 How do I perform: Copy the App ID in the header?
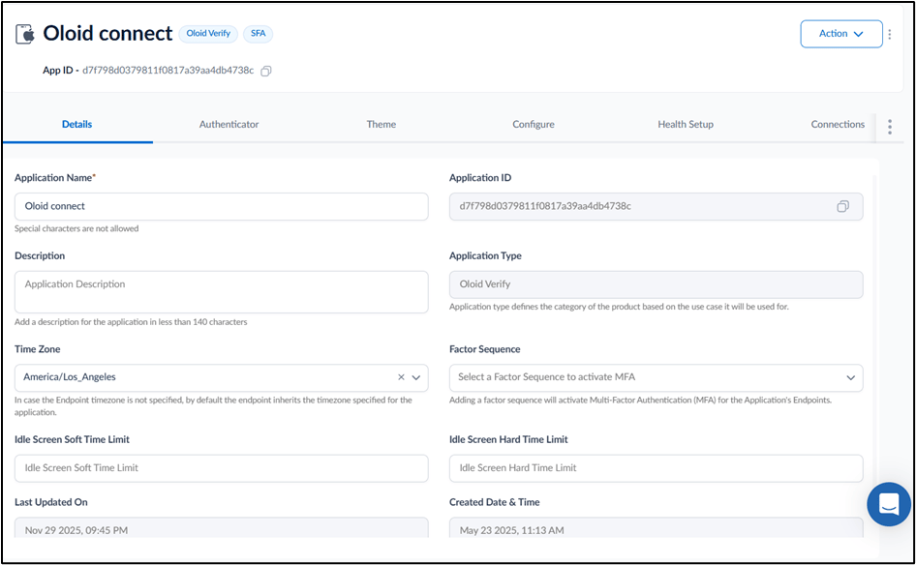(266, 71)
